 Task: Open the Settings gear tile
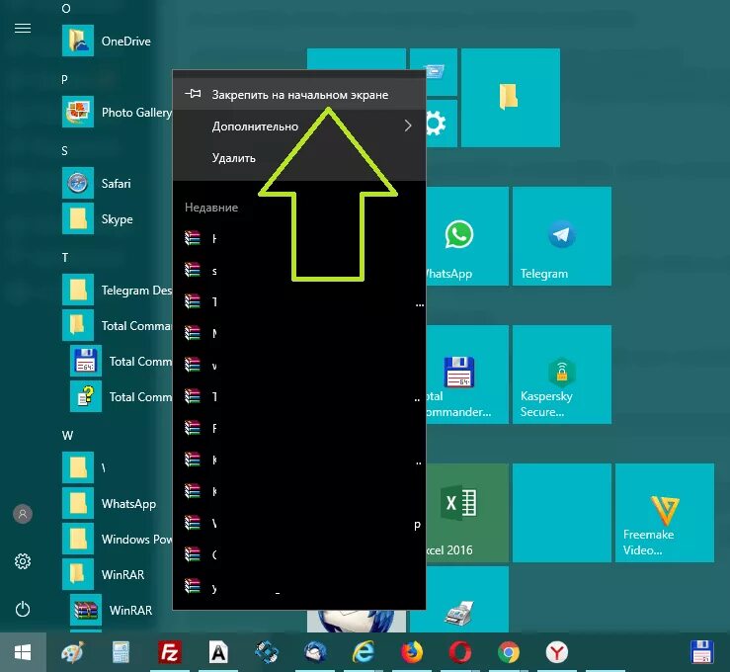441,124
